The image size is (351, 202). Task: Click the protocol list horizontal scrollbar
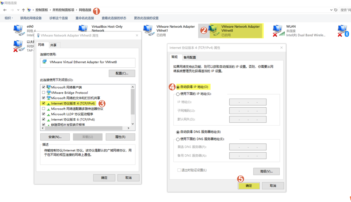(x=84, y=128)
